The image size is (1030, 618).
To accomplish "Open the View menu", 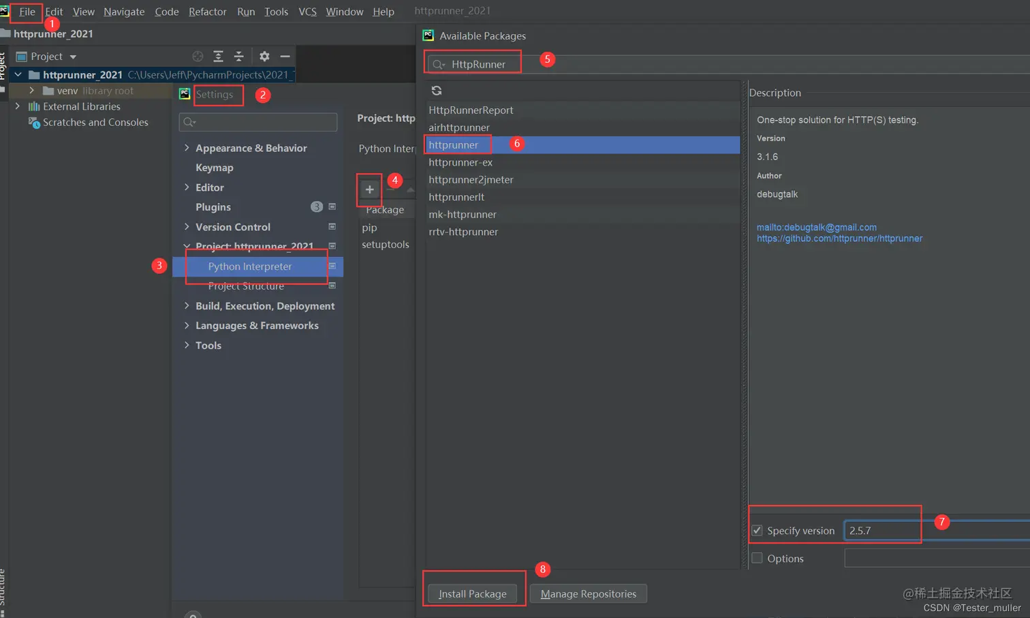I will tap(84, 12).
